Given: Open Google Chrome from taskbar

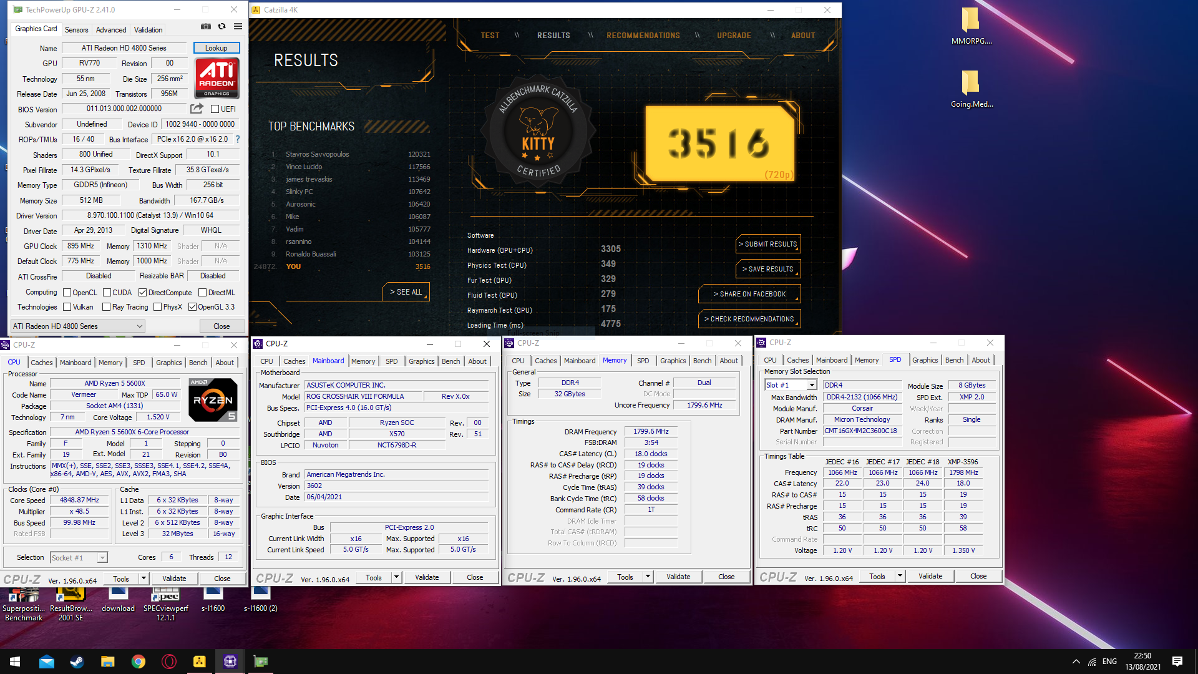Looking at the screenshot, I should (138, 662).
